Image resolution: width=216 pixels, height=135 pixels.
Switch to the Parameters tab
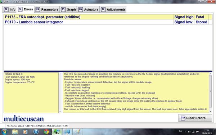coord(47,9)
